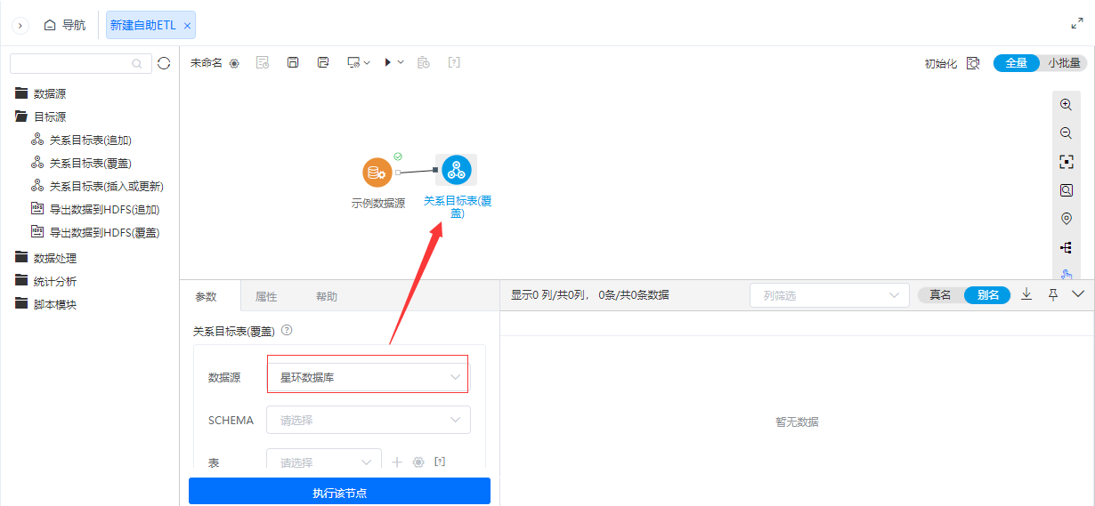Switch to 全量 mode
This screenshot has height=506, width=1095.
click(1016, 63)
